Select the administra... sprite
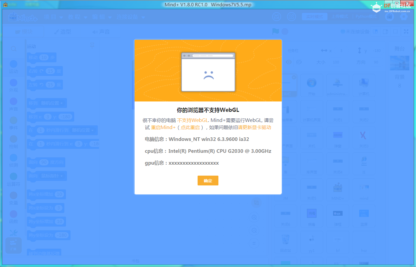Viewport: 416px width, 267px height. [x=338, y=86]
